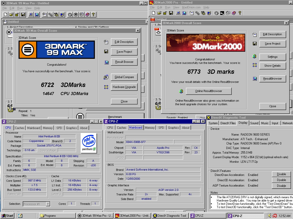
Task: Click the Start button on taskbar
Action: point(7,216)
